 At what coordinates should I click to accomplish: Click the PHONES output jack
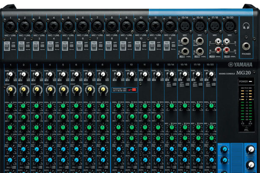246,46
